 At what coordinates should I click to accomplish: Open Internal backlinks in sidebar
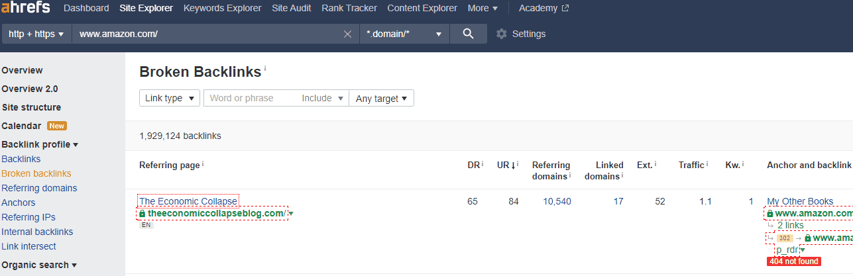pyautogui.click(x=37, y=232)
